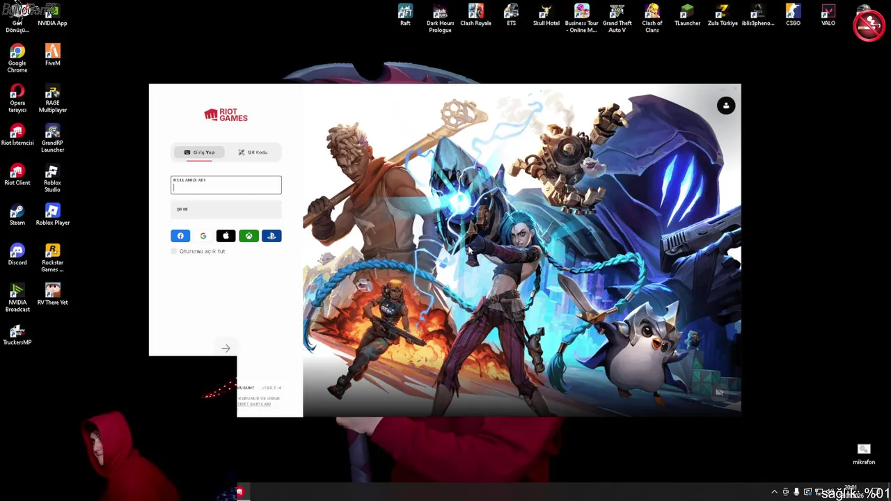Focus the Kullanıcı Adı username field
The height and width of the screenshot is (501, 891).
226,185
